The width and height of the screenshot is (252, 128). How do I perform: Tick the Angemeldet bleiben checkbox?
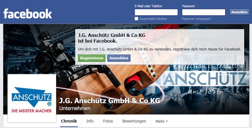click(x=136, y=19)
